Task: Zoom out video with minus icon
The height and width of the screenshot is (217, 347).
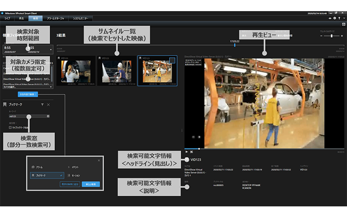Action: pos(193,136)
